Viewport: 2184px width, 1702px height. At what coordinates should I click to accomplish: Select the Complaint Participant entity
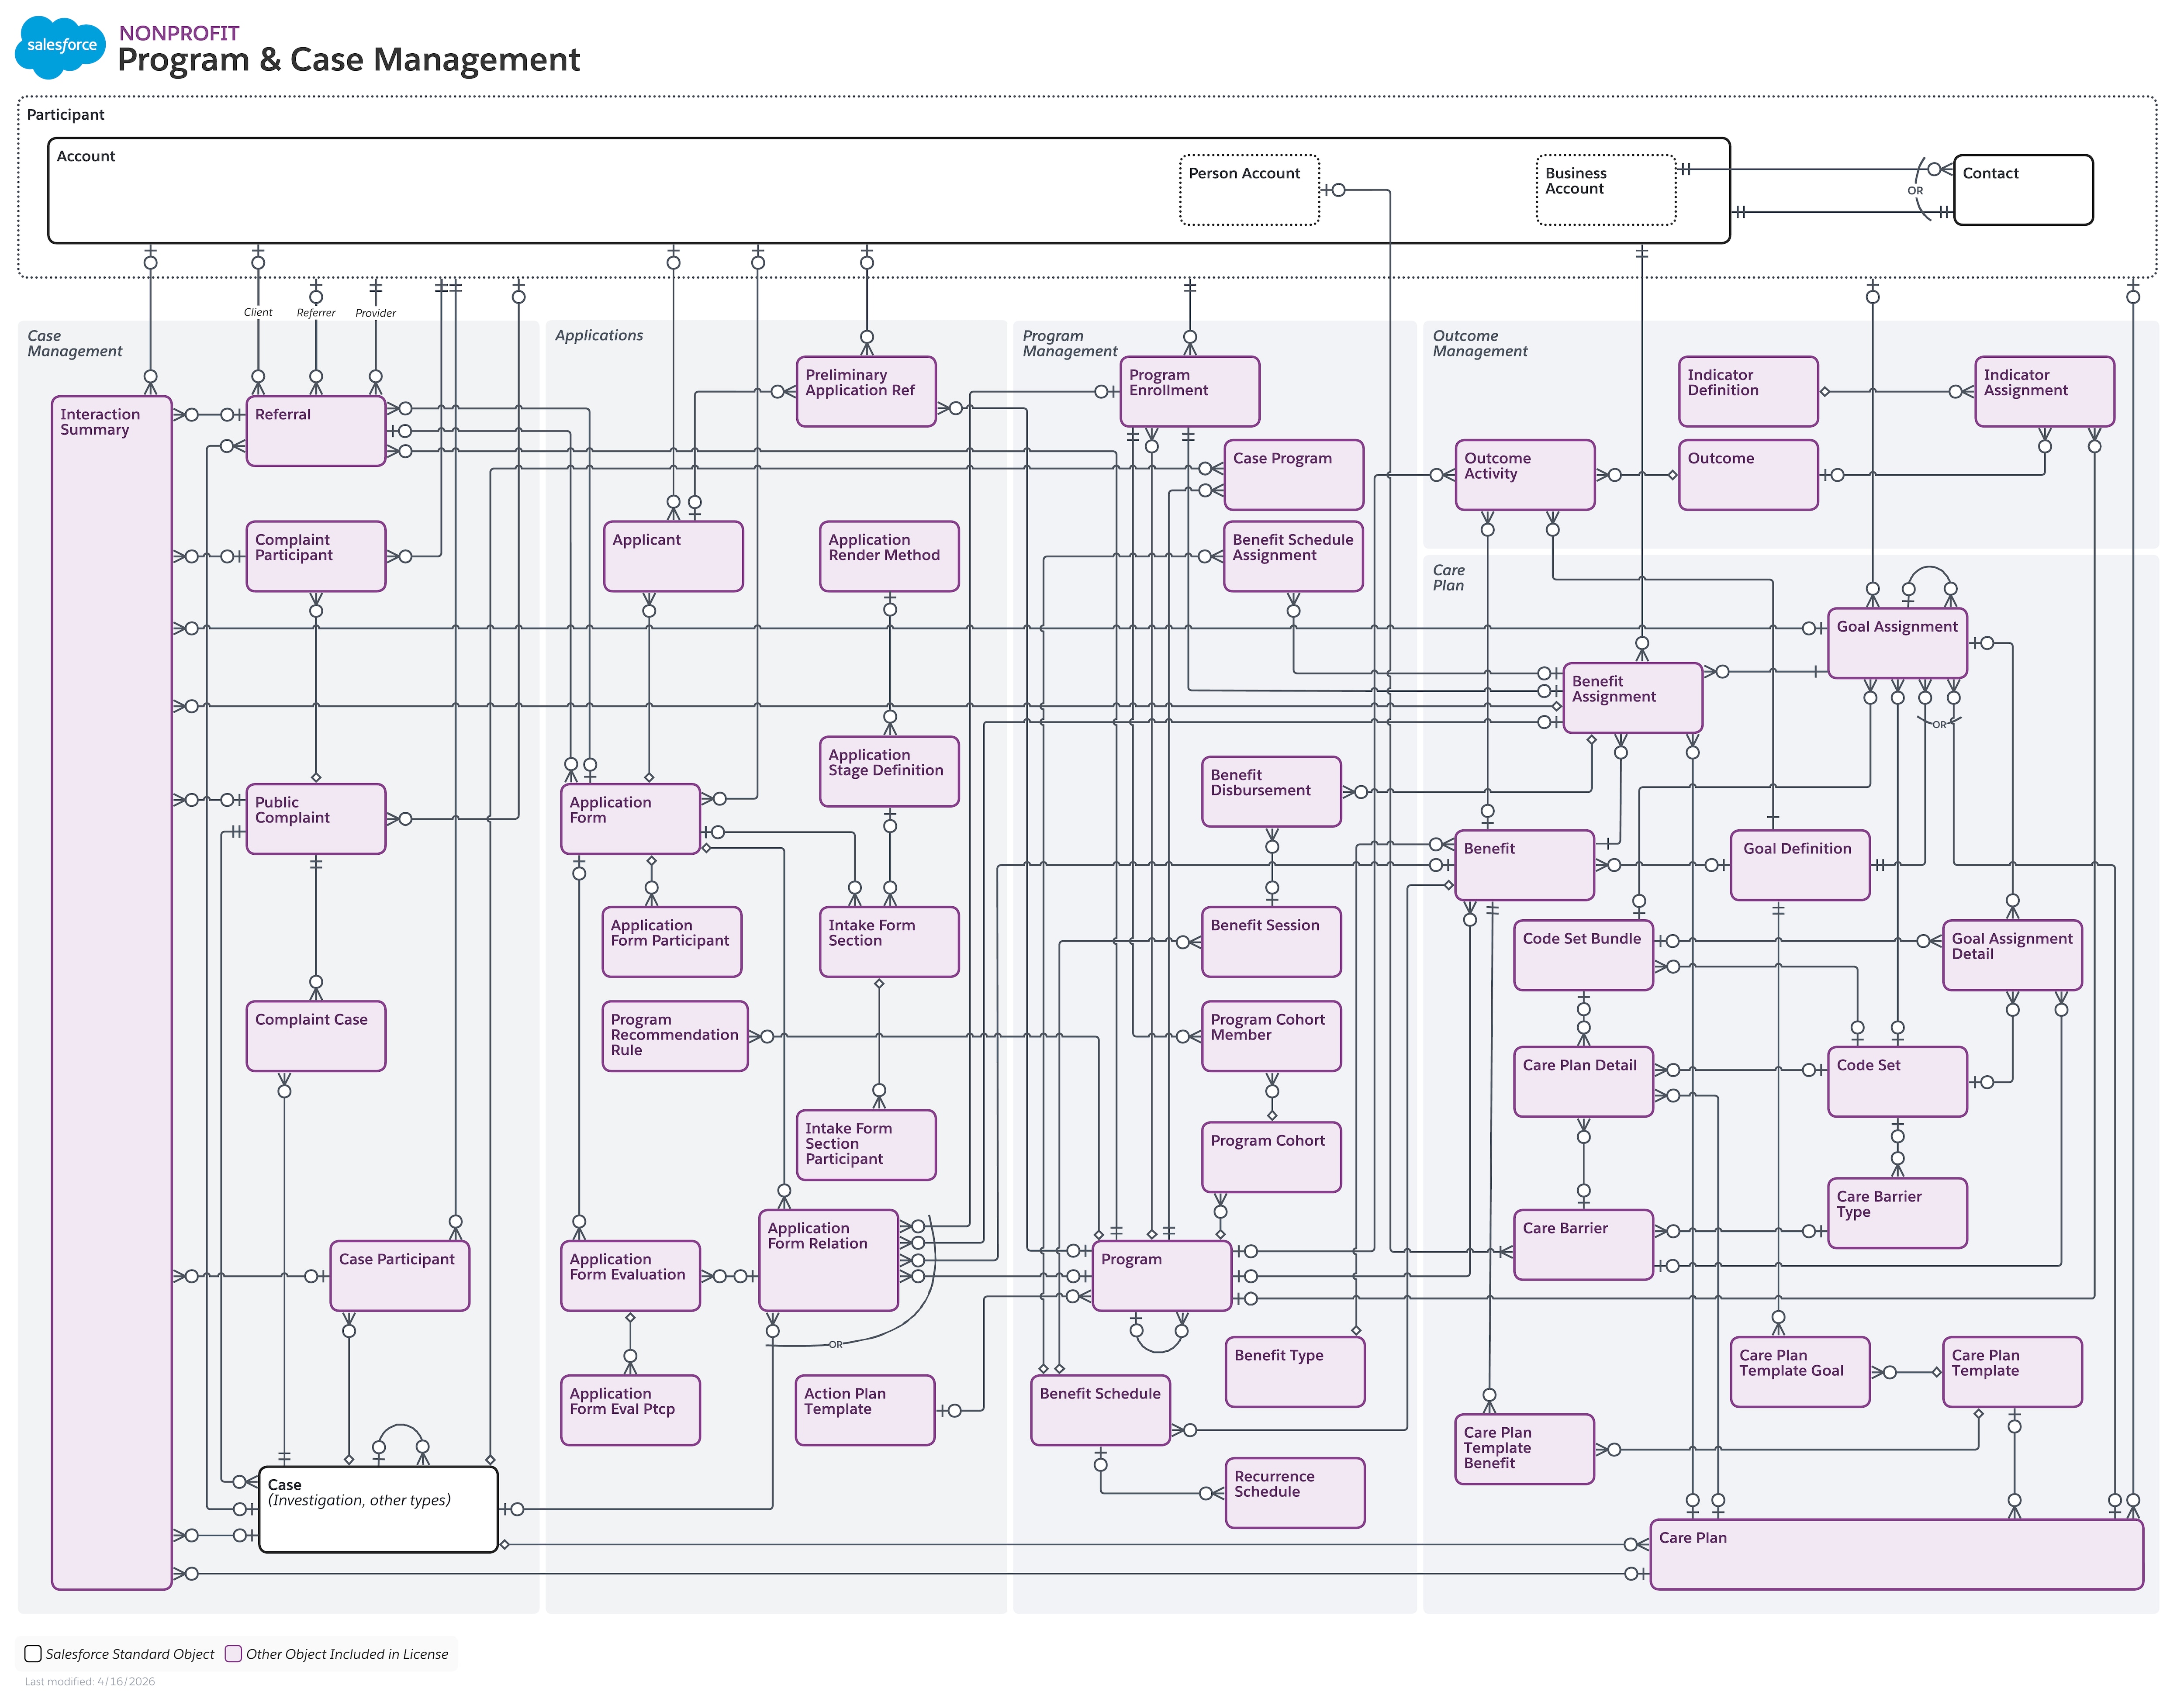click(x=316, y=556)
